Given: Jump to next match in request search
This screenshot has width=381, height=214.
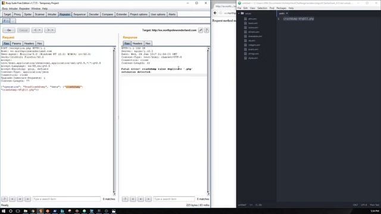Looking at the screenshot, I should [x=28, y=199].
